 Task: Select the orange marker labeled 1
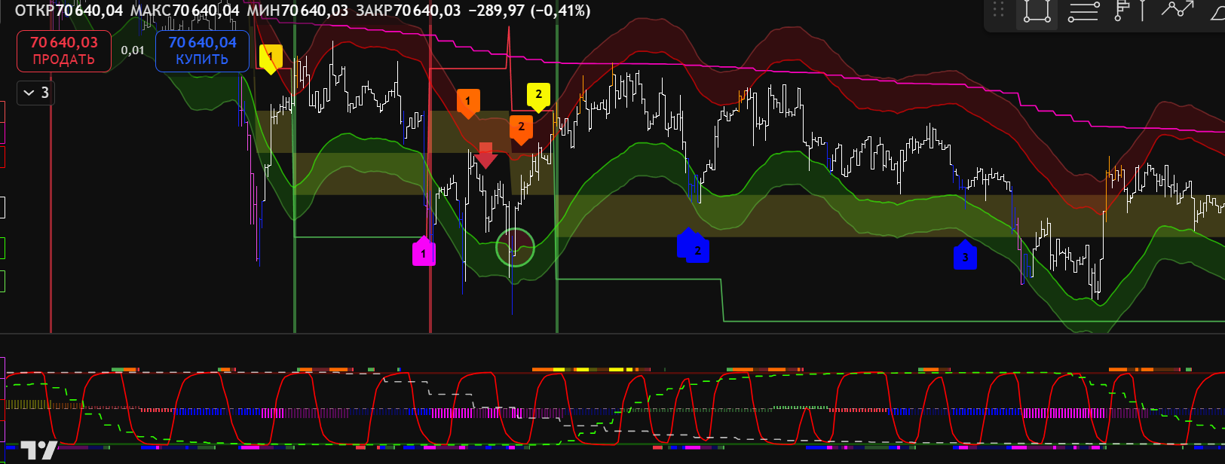(x=467, y=102)
